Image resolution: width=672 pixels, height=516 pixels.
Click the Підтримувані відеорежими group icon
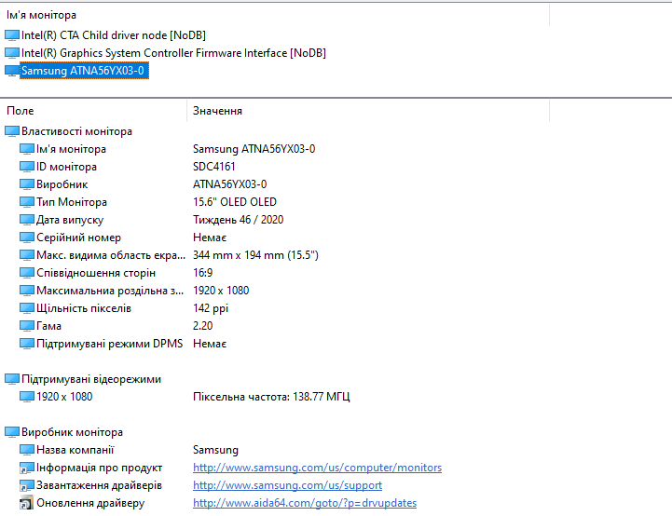point(12,379)
